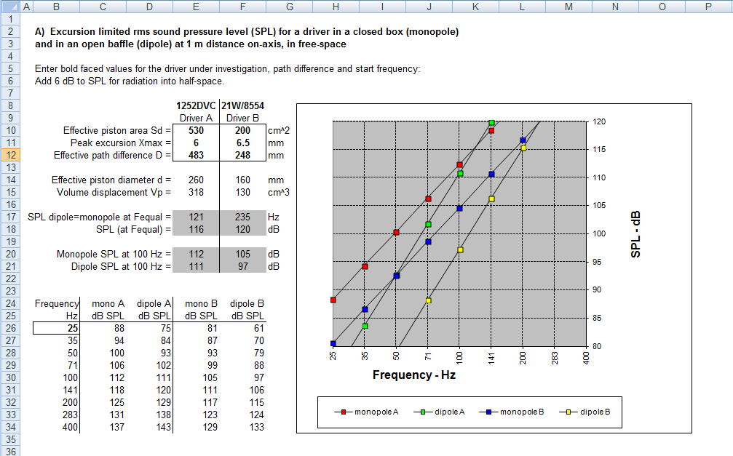733x456 pixels.
Task: Select Driver B Fequal value 235
Action: pyautogui.click(x=242, y=217)
